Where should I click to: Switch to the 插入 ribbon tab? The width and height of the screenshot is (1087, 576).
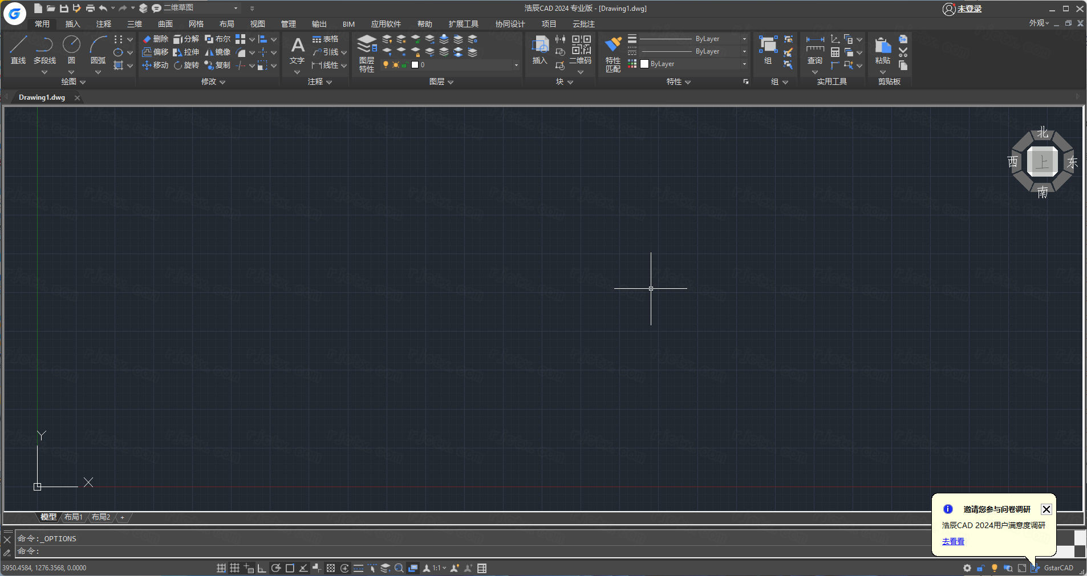coord(72,23)
